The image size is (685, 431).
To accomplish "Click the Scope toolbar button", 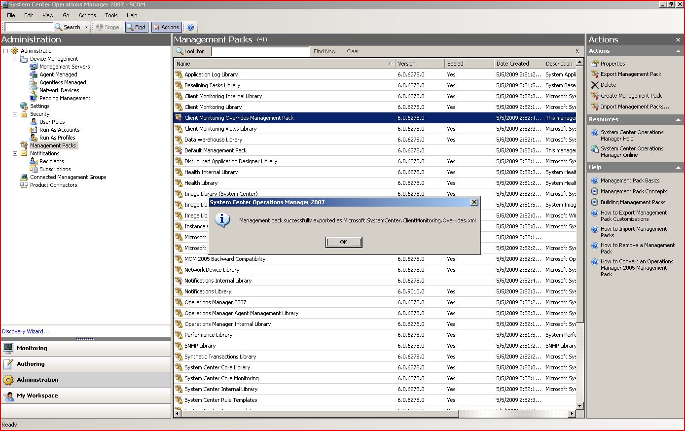I will tap(107, 27).
